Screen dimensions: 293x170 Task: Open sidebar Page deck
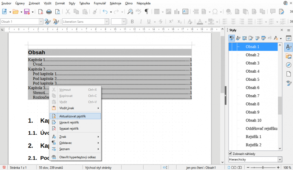pyautogui.click(x=289, y=74)
